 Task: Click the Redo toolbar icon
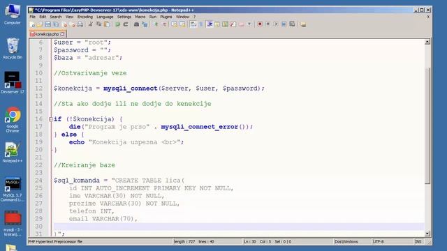126,24
